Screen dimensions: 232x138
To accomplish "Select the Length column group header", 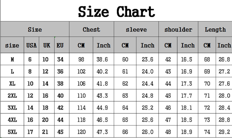I will click(x=215, y=30).
